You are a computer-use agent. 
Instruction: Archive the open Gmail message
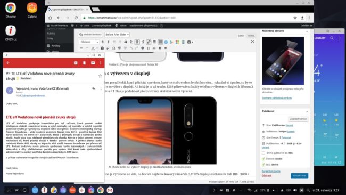click(x=76, y=63)
